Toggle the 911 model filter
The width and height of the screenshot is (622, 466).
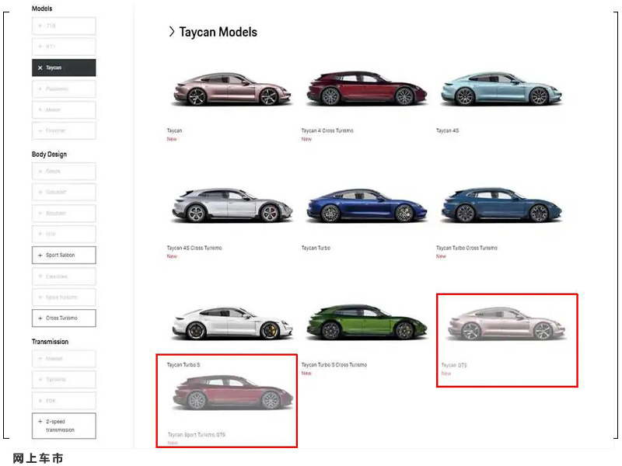[64, 47]
